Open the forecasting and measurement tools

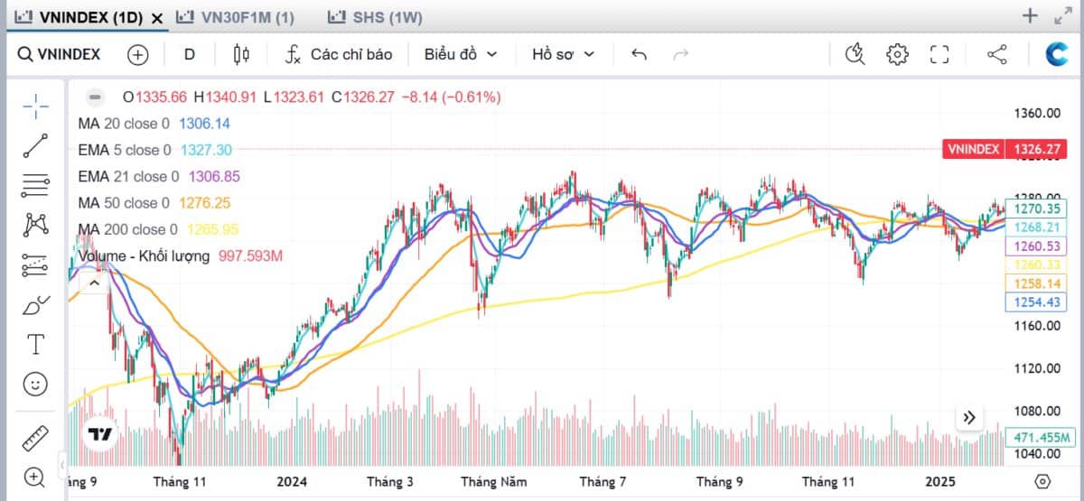tap(36, 264)
